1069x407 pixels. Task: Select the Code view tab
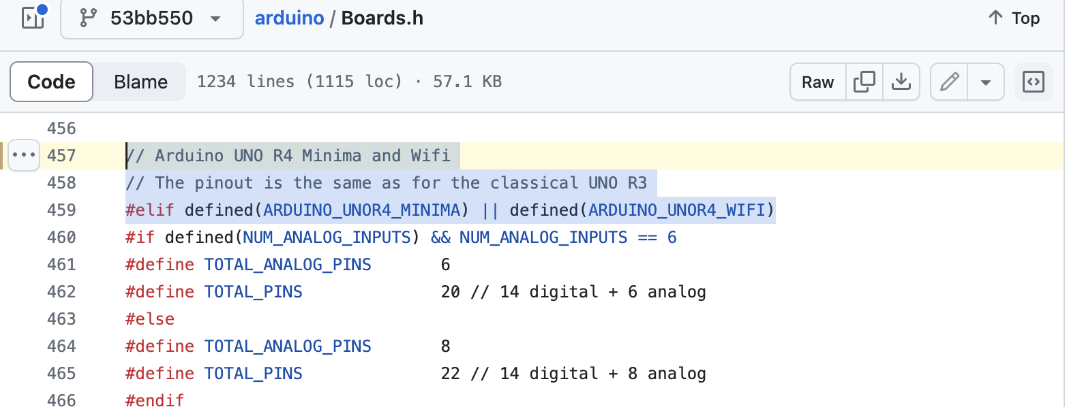point(51,82)
